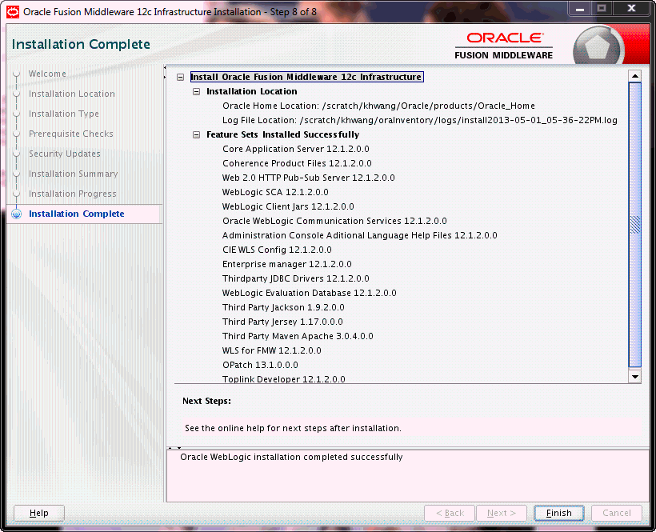This screenshot has height=532, width=656.
Task: Collapse the Installation Location node
Action: [196, 91]
